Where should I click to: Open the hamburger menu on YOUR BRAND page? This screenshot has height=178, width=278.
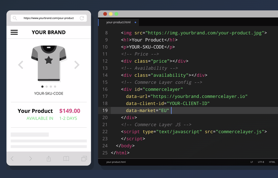tap(14, 32)
